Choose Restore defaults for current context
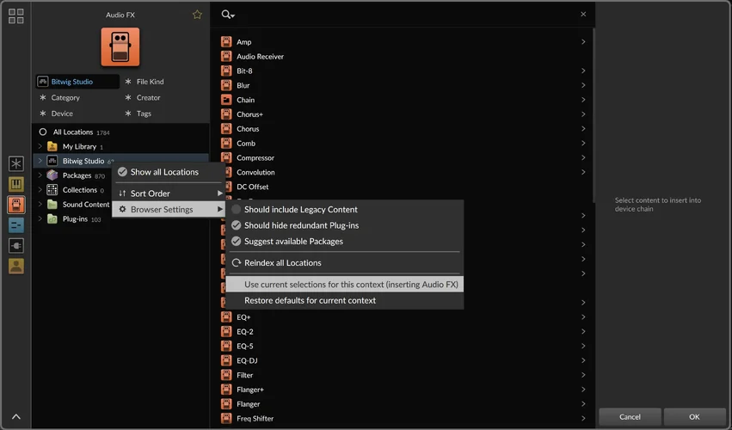This screenshot has height=430, width=732. point(345,300)
